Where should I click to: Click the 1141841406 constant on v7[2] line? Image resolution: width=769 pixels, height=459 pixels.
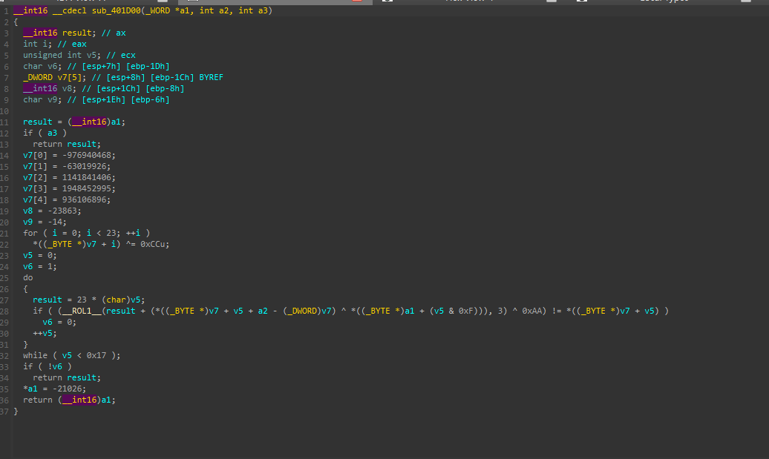(89, 177)
